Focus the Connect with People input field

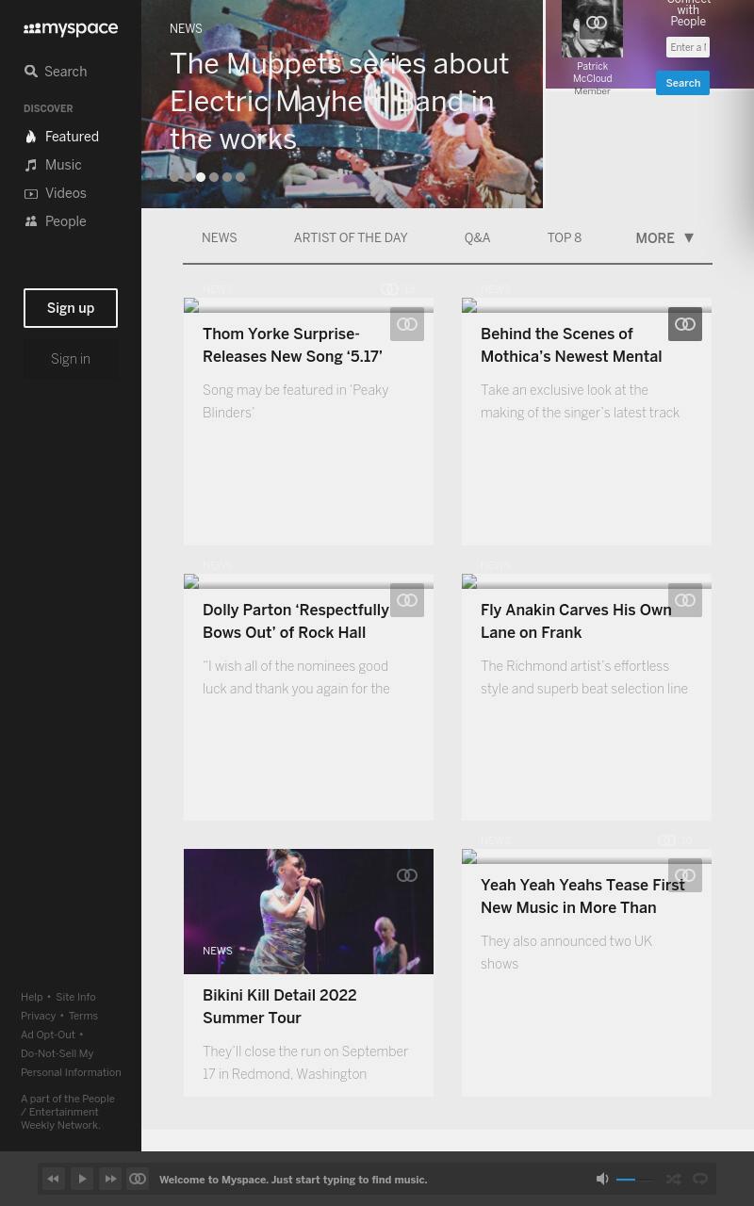pos(688,47)
